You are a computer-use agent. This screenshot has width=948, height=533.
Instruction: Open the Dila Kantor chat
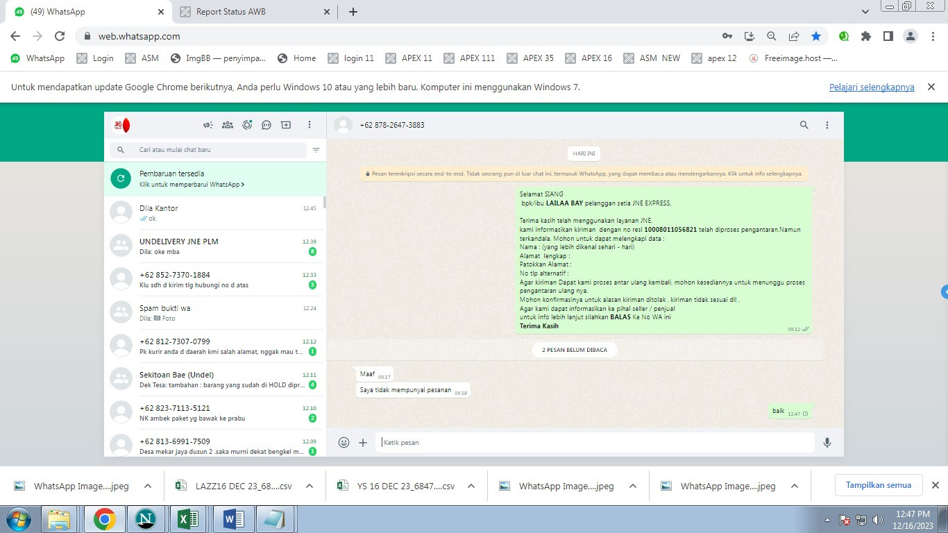215,213
